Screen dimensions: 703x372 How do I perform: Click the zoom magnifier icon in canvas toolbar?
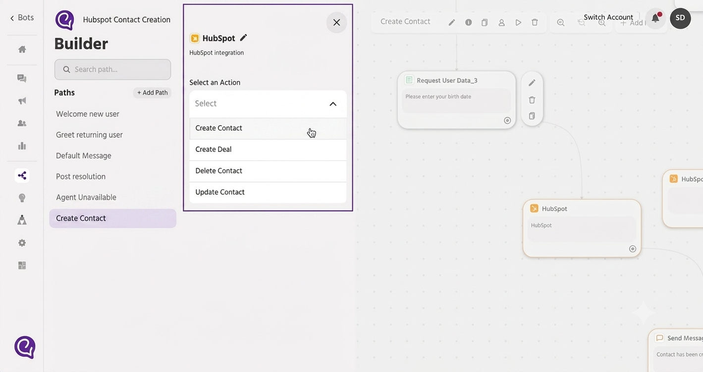coord(561,22)
